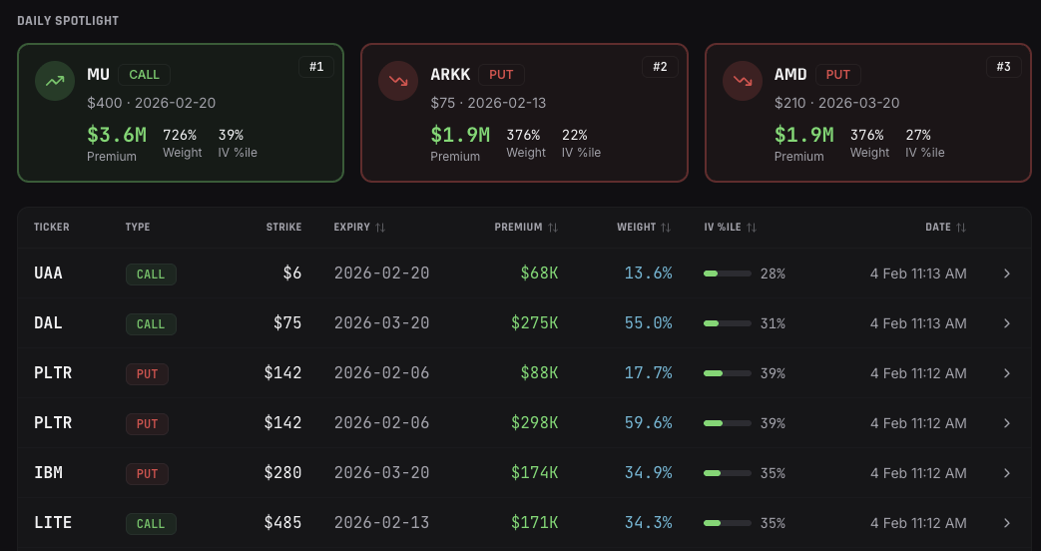
Task: Click the DATE column header label
Action: click(x=938, y=227)
